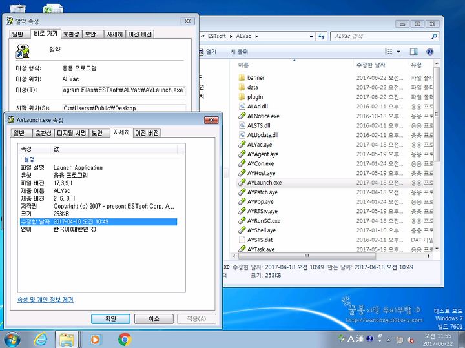Viewport: 465px width, 348px height.
Task: Click the 확인 button
Action: click(110, 319)
